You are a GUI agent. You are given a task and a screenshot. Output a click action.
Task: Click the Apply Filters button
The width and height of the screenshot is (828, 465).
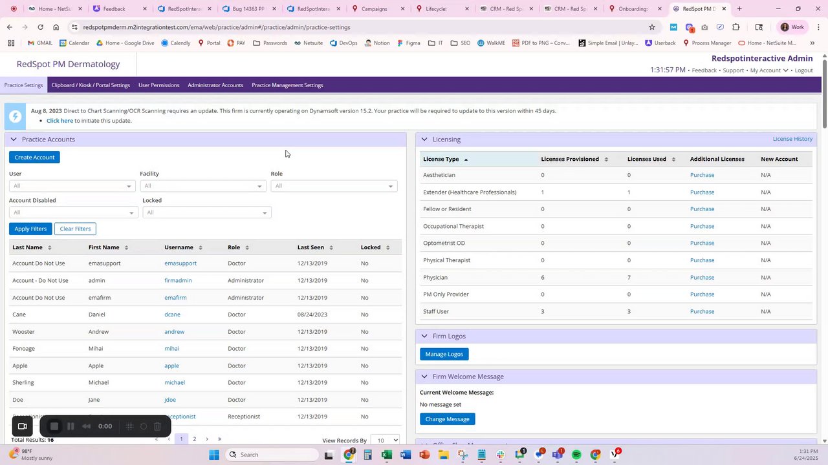coord(30,229)
